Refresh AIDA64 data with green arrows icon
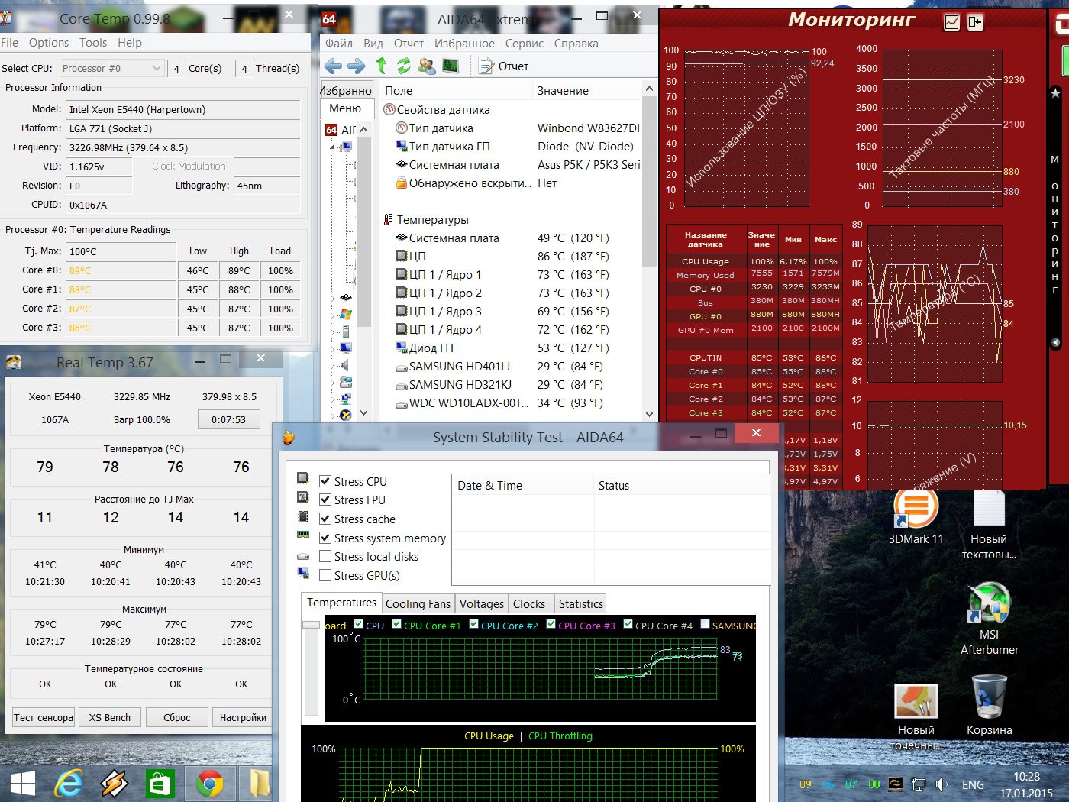This screenshot has width=1069, height=802. [x=404, y=66]
